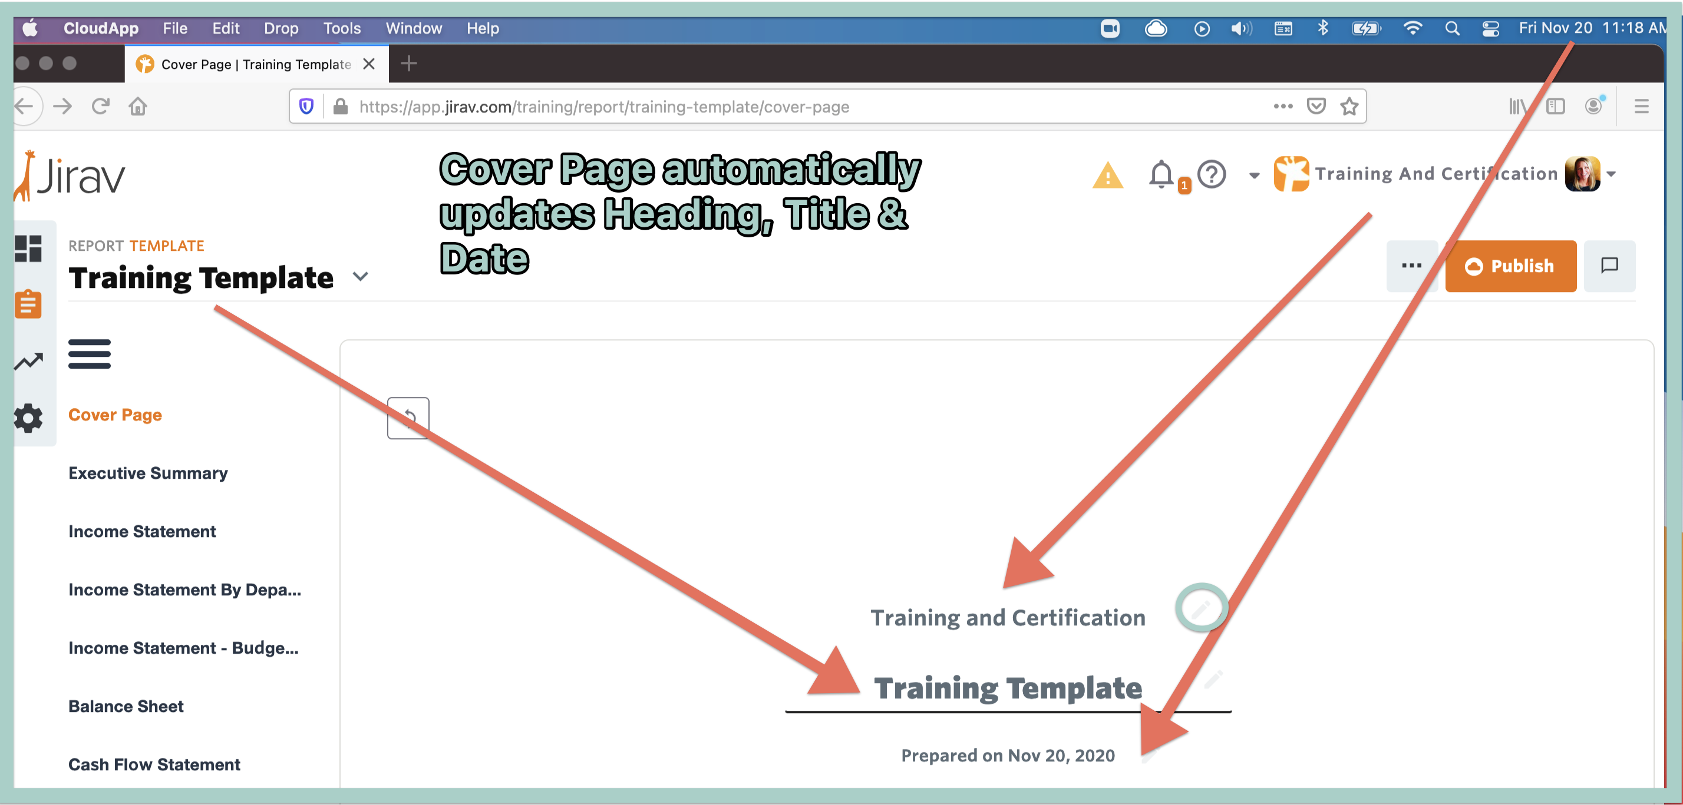Click the Firefox shield tracking protection icon
Image resolution: width=1683 pixels, height=805 pixels.
point(306,107)
